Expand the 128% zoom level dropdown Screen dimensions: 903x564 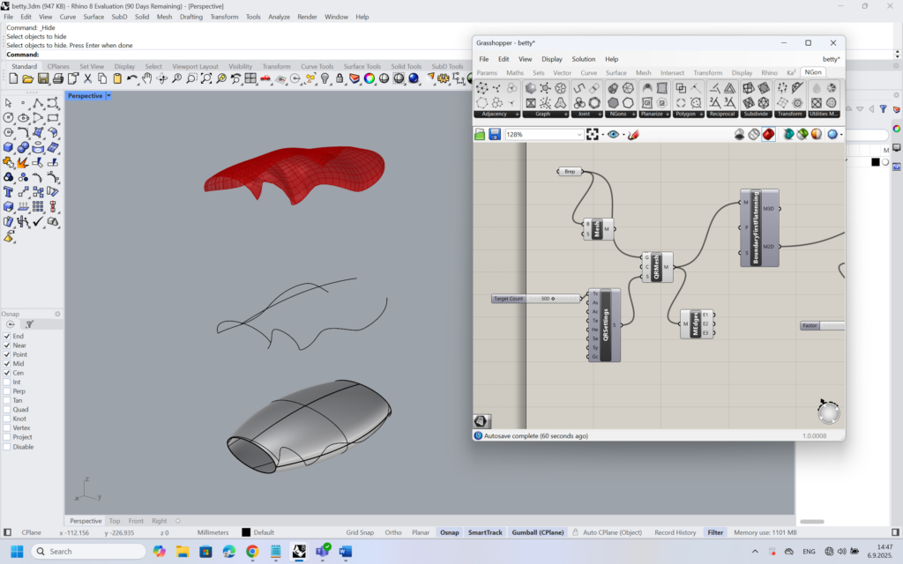click(578, 135)
